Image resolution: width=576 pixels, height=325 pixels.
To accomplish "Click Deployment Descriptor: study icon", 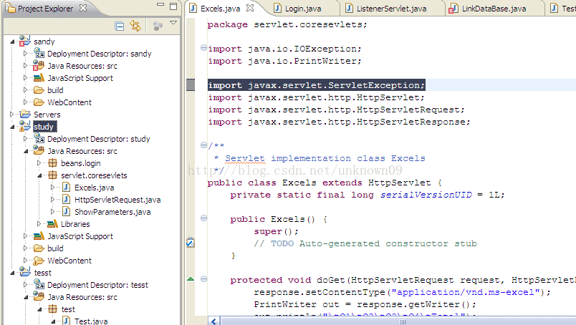I will point(39,138).
